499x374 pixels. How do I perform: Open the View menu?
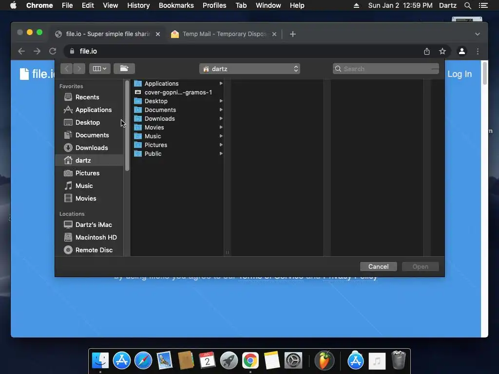point(111,5)
